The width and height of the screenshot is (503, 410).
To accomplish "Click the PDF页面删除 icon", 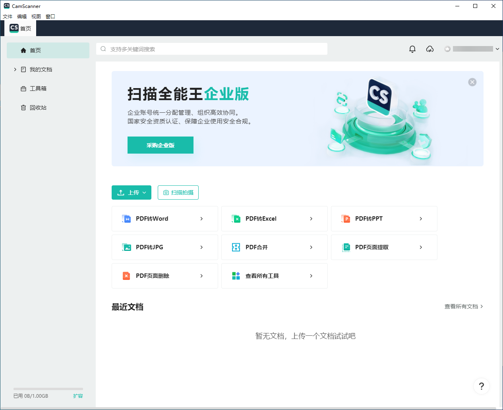I will click(x=126, y=276).
